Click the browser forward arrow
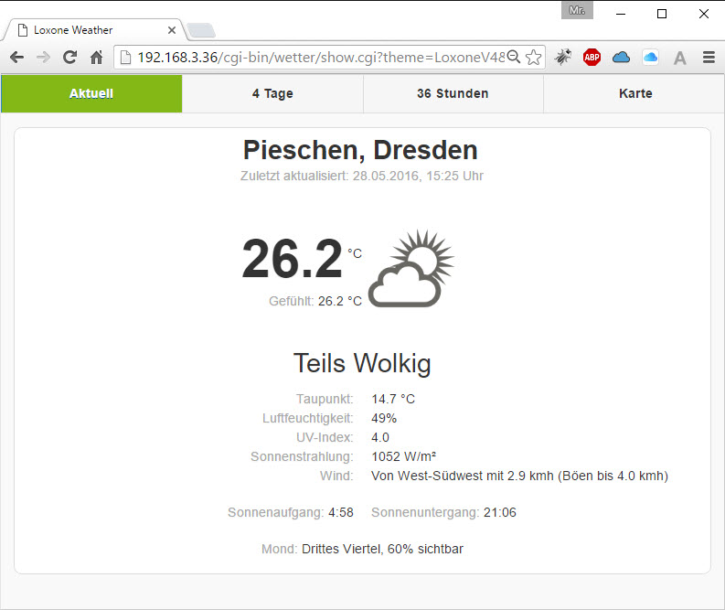Image resolution: width=725 pixels, height=610 pixels. [x=44, y=58]
